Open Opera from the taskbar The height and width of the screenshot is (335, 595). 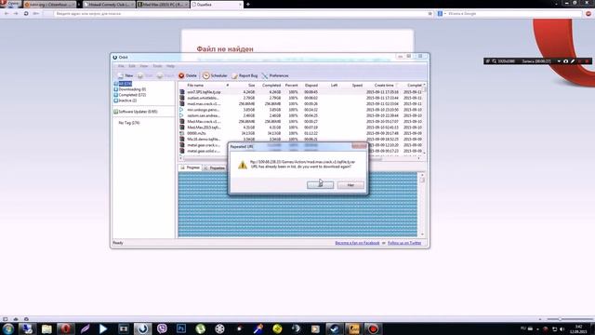pos(66,328)
